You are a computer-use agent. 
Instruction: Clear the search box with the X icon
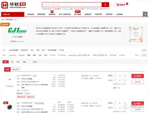click(97, 4)
